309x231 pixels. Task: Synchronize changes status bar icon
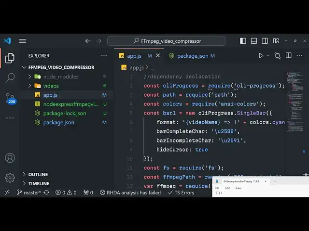(x=46, y=192)
